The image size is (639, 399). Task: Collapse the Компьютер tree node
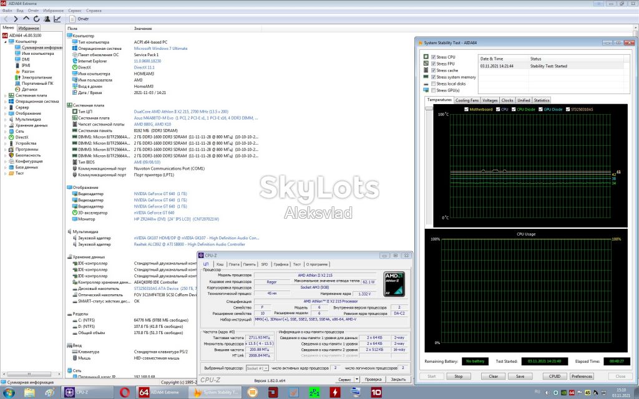point(5,42)
